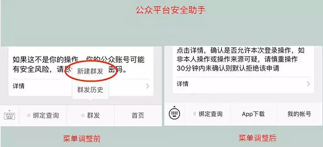Tap the keyboard icon in left chat
323x147 pixels.
9,116
